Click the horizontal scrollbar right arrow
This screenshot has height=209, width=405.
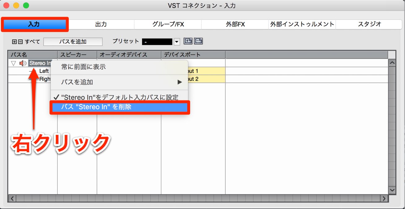(384, 198)
